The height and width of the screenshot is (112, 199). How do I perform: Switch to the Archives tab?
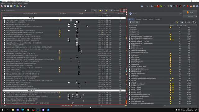point(138,19)
